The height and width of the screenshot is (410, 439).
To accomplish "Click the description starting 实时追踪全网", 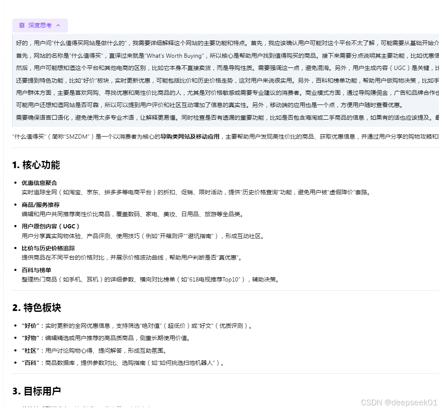I will pyautogui.click(x=197, y=192).
